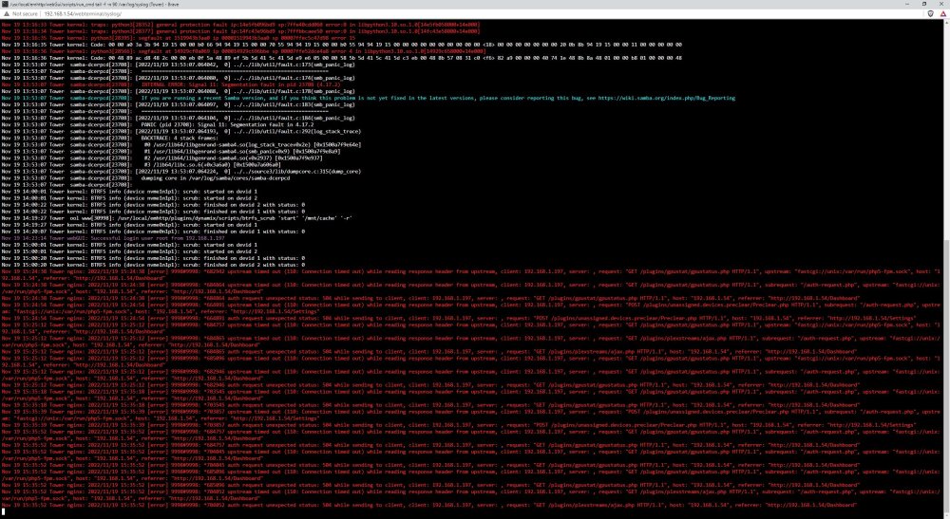Click the webGUI Successful login user root line
The height and width of the screenshot is (519, 950).
tap(113, 238)
